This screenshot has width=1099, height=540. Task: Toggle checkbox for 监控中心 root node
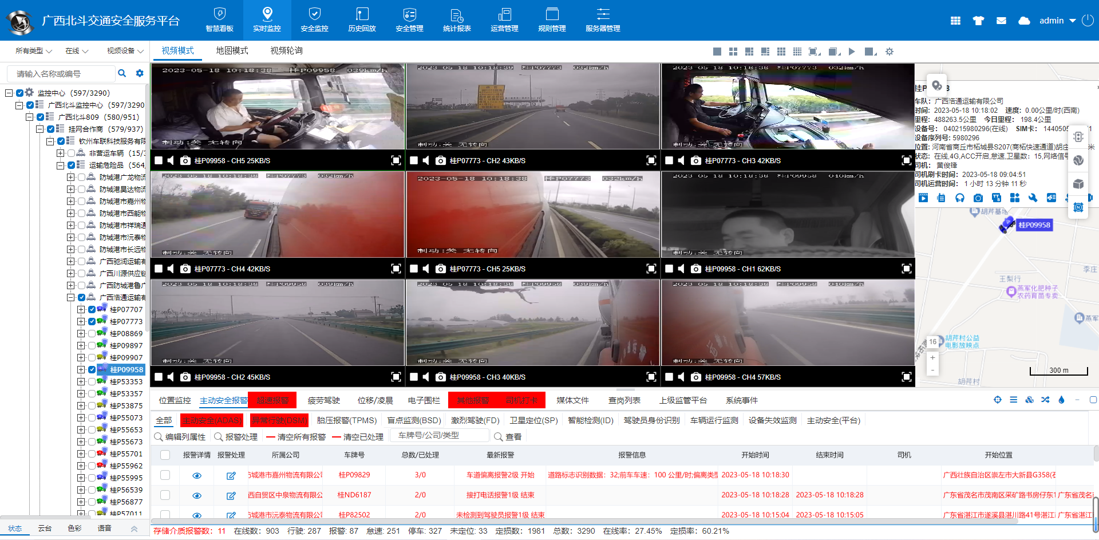pos(20,93)
